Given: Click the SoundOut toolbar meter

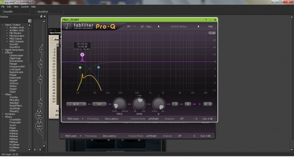Looking at the screenshot, I should coord(50,12).
